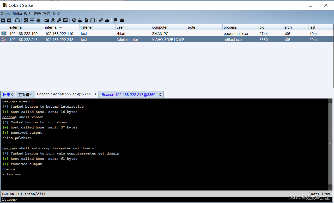
Task: Open the Cobalt Strike menu
Action: coord(11,14)
